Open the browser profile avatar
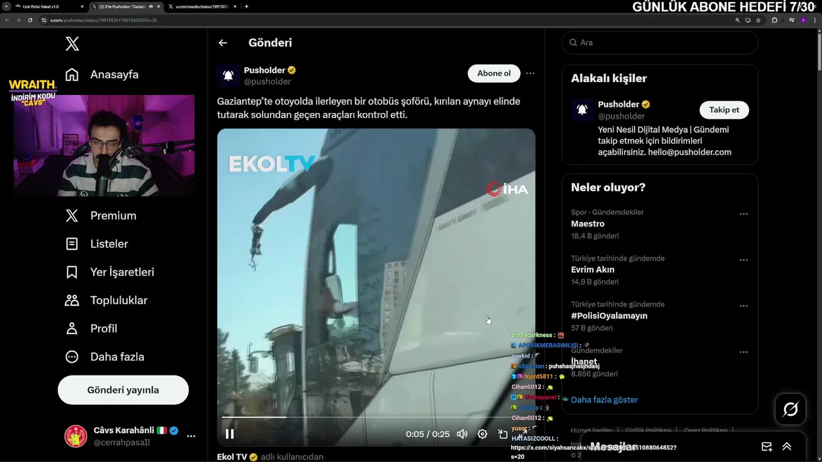Screen dimensions: 822x462 803,20
